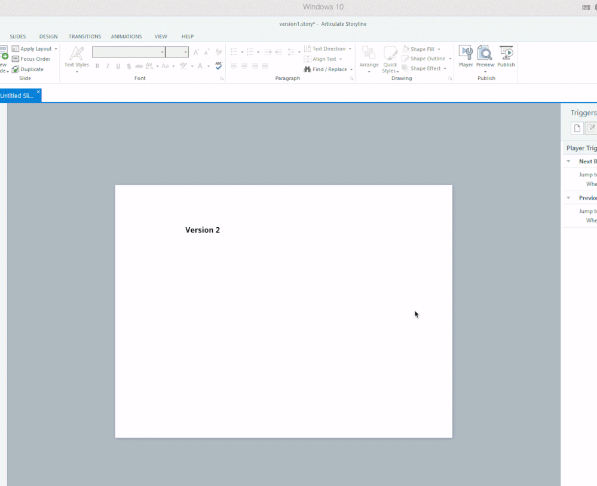The height and width of the screenshot is (486, 597).
Task: Click the edit trigger pencil icon
Action: point(590,129)
